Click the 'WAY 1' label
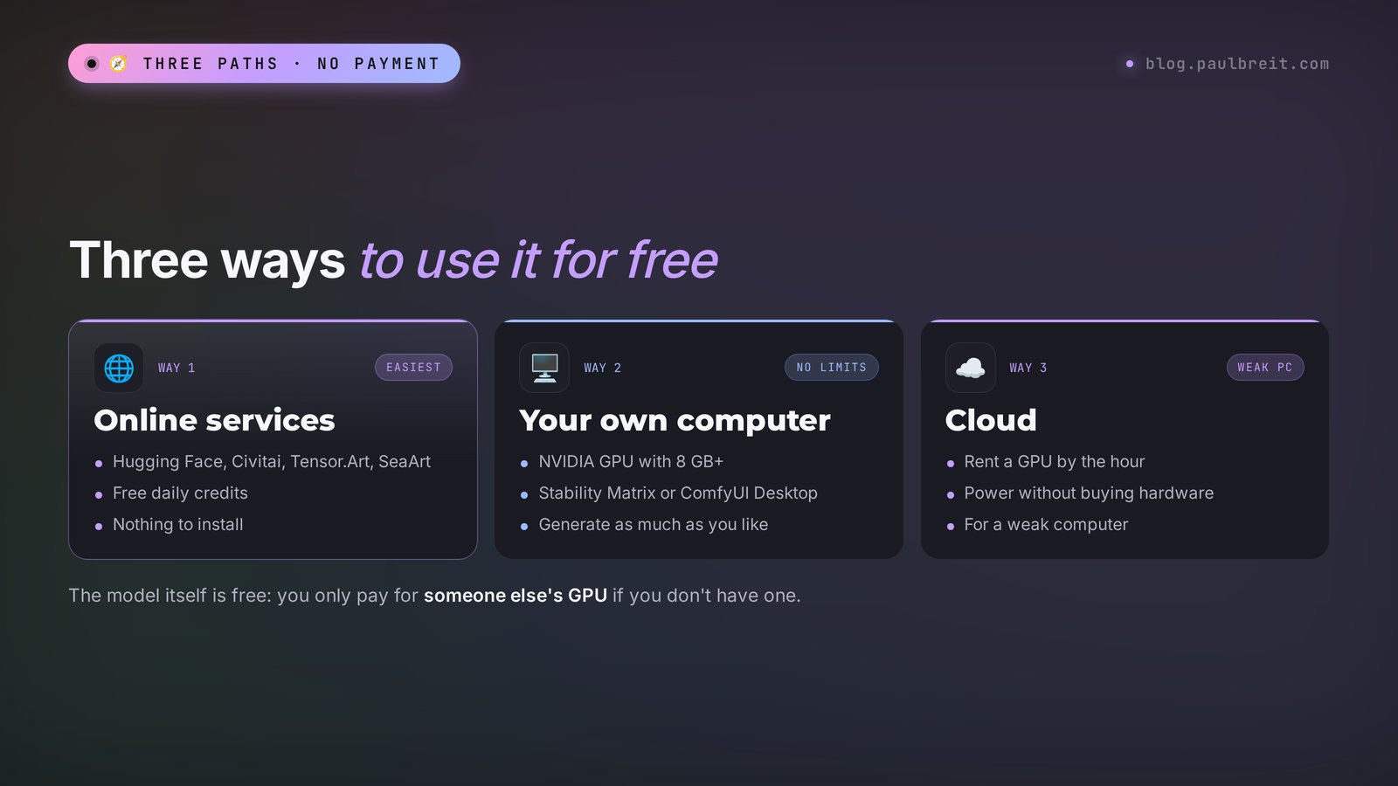Viewport: 1398px width, 786px height. 176,368
